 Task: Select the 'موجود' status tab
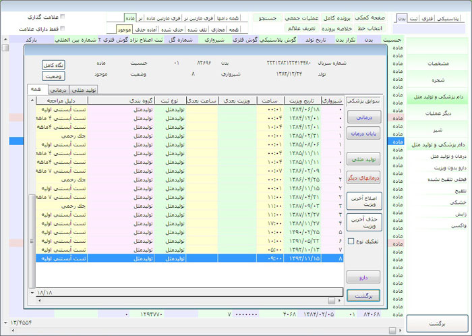coord(124,29)
